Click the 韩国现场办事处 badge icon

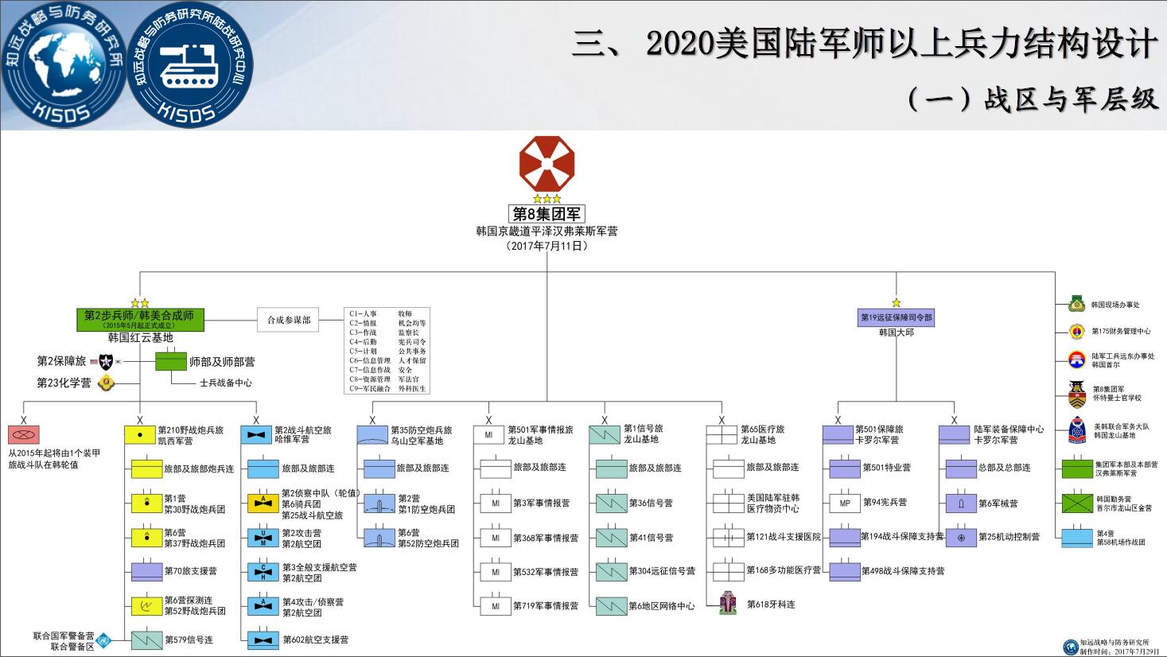(x=1076, y=304)
